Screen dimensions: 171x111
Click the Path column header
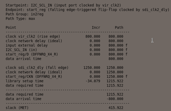coord(119,27)
